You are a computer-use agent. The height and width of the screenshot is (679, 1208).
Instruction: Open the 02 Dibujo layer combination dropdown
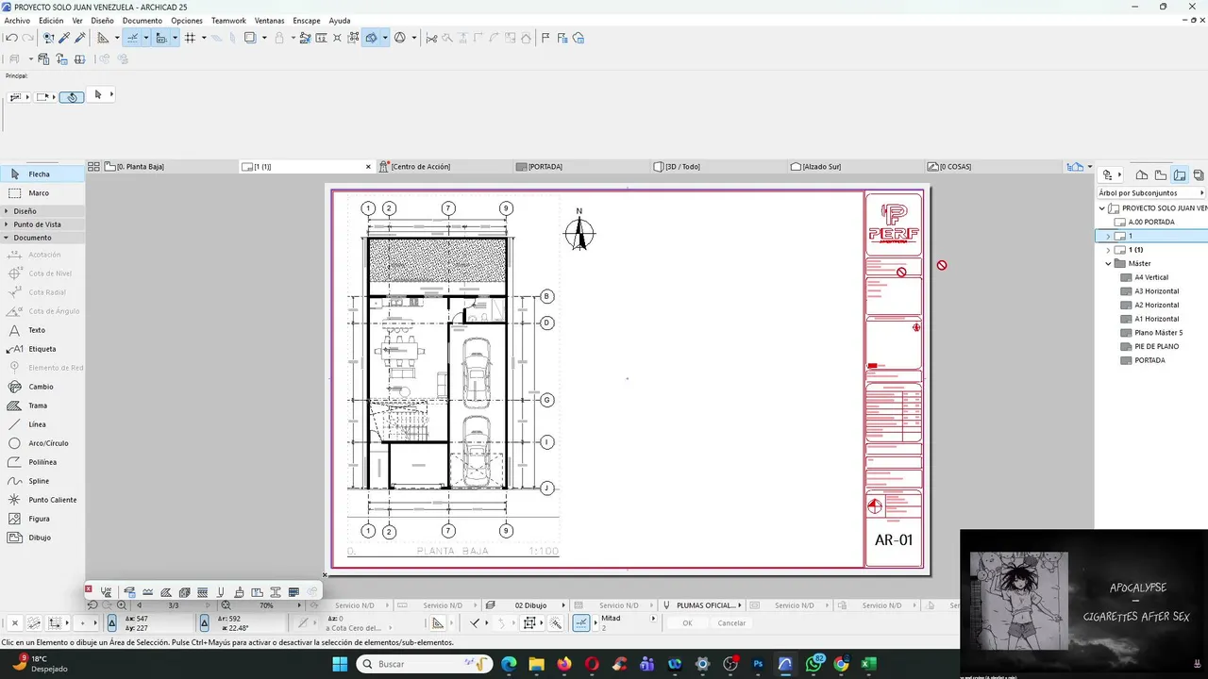[x=564, y=605]
